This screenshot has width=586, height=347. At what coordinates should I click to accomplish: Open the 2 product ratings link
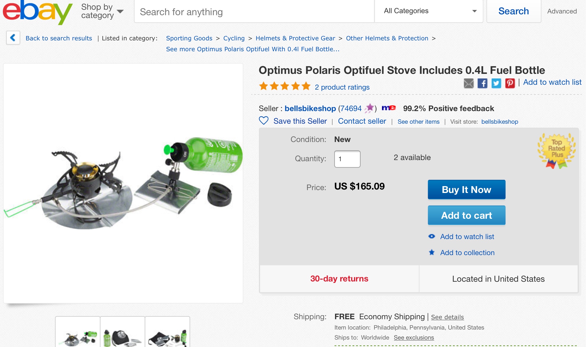342,87
